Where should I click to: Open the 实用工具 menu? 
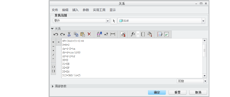tap(99, 10)
